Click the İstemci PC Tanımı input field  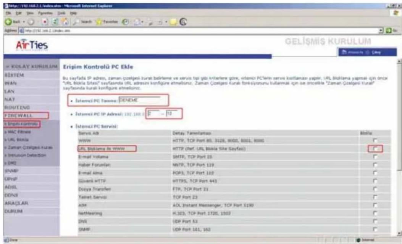[x=140, y=100]
